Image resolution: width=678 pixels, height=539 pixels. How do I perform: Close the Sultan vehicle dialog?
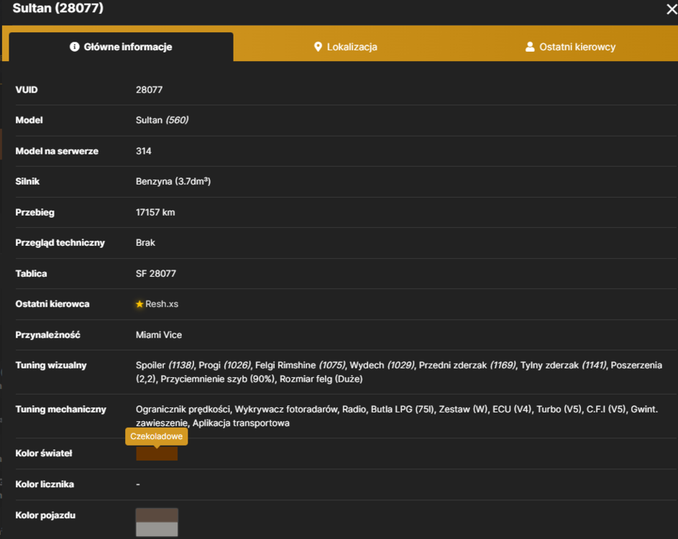point(672,9)
